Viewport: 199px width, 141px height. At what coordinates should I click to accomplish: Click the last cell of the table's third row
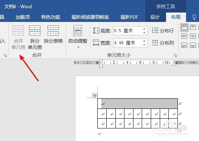173,123
